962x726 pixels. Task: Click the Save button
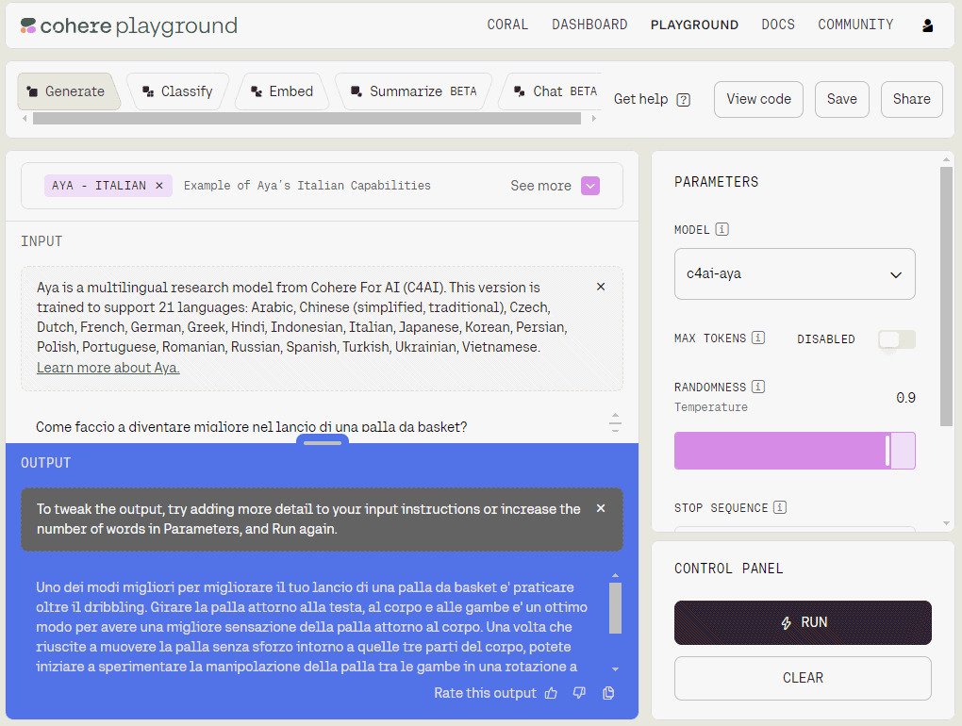click(x=841, y=99)
